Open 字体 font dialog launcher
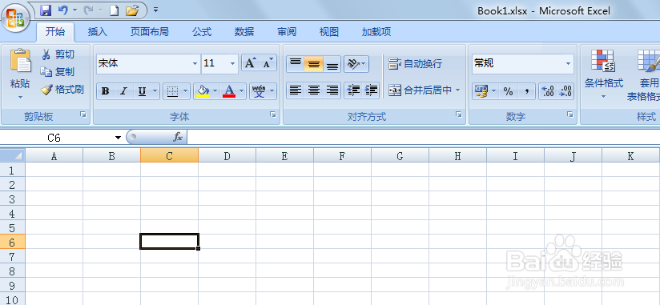This screenshot has width=660, height=305. 273,114
